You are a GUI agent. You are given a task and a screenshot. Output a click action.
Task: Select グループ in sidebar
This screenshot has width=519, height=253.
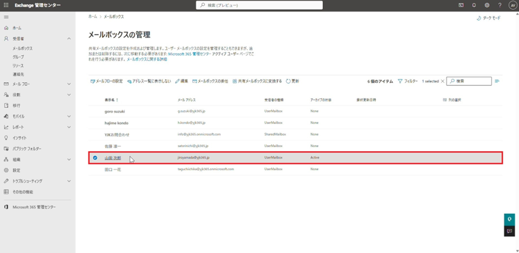[18, 57]
